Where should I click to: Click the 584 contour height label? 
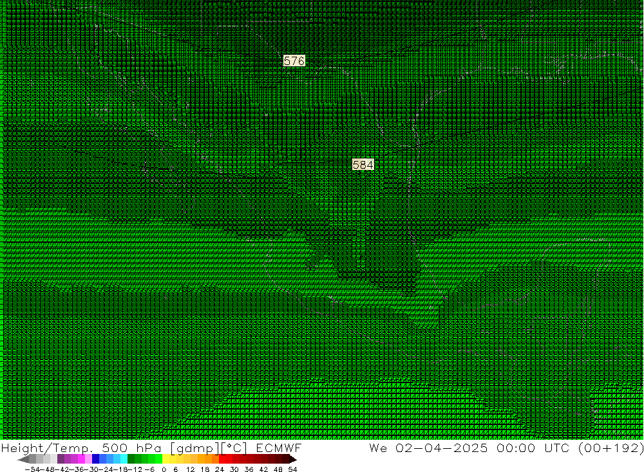pyautogui.click(x=363, y=165)
